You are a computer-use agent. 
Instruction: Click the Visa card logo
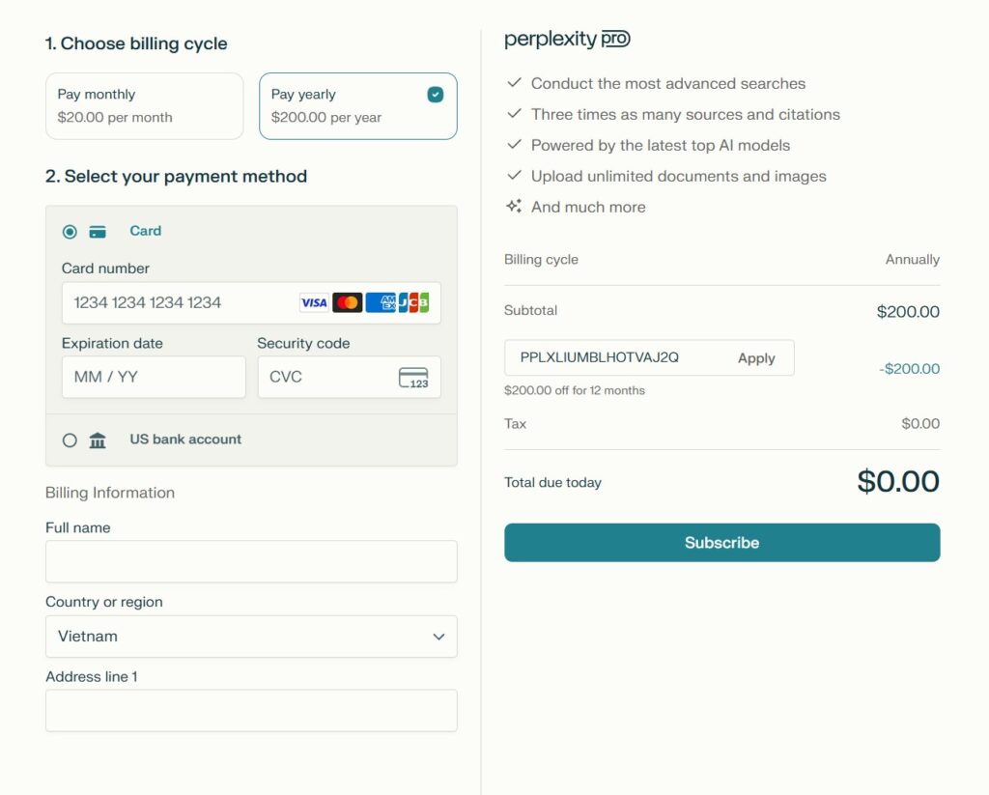coord(314,303)
